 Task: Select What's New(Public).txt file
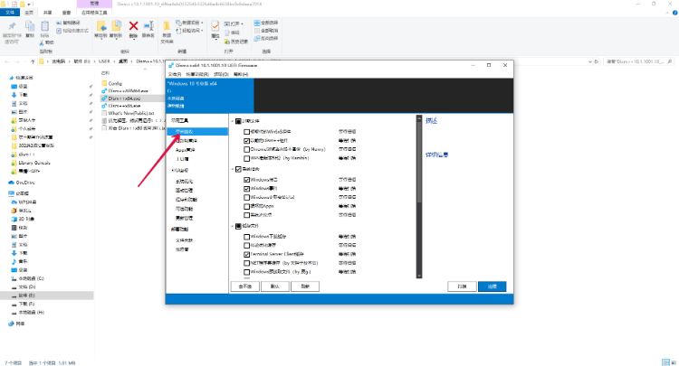click(130, 113)
